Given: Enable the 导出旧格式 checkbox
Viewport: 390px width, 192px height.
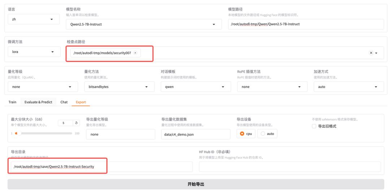Looking at the screenshot, I should (314, 126).
